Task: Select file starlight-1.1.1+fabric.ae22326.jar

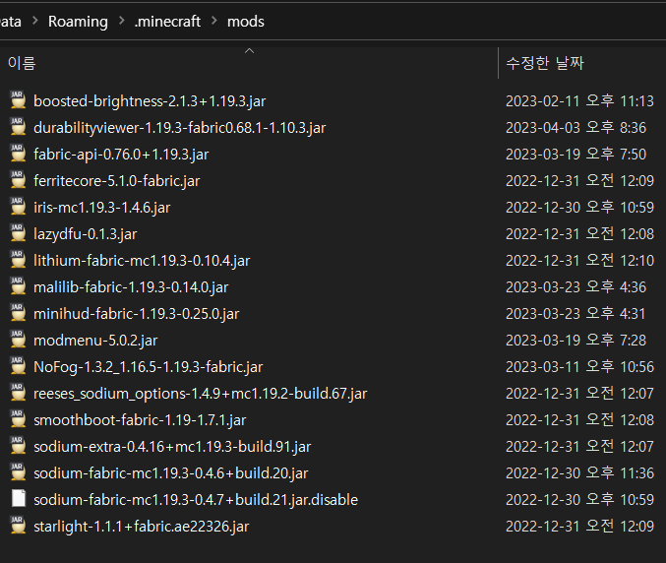Action: coord(142,526)
